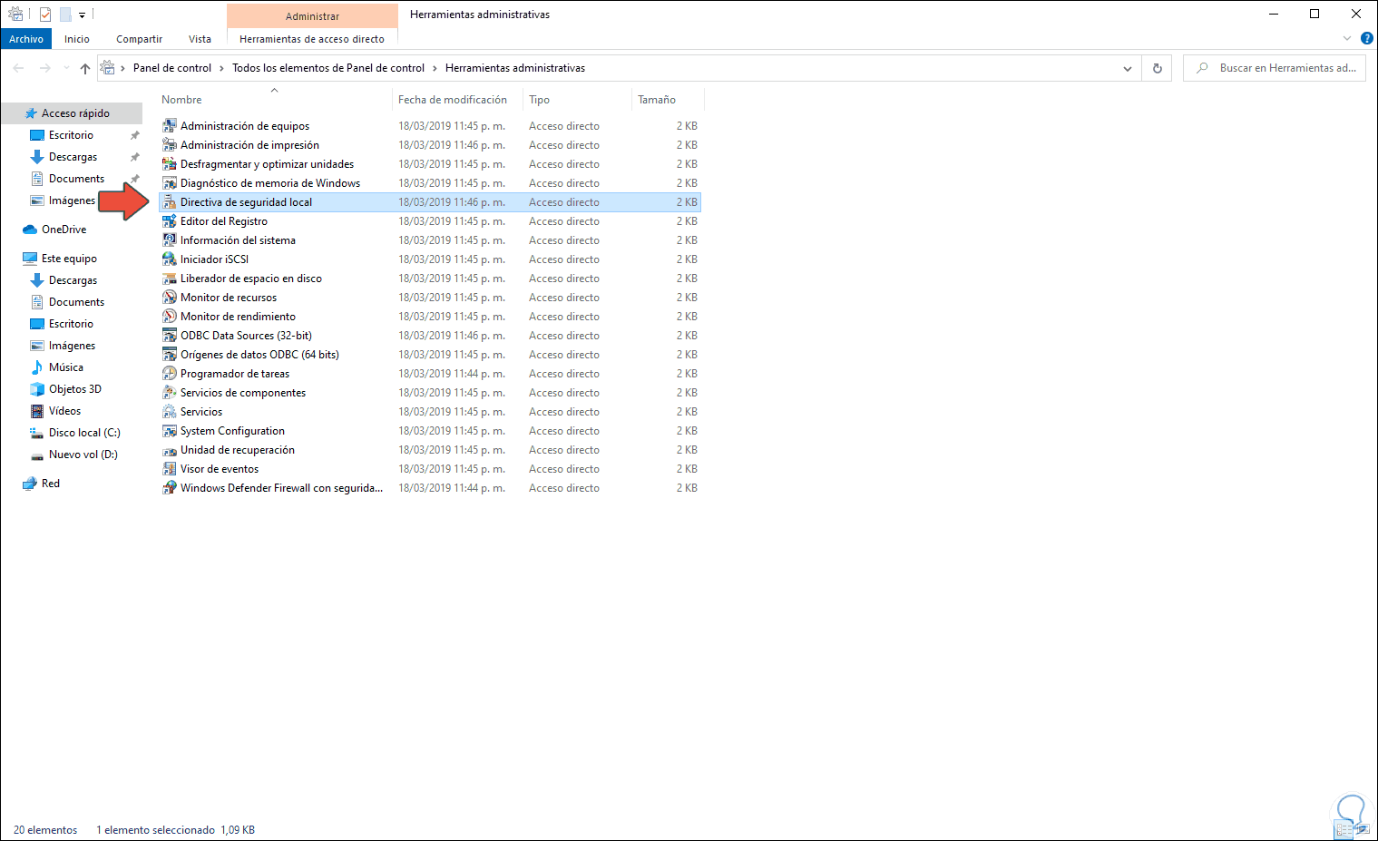Open the address bar history dropdown

coord(1128,67)
